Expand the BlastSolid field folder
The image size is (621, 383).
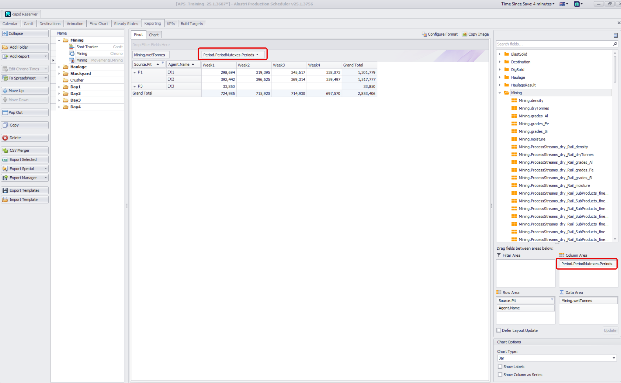coord(500,54)
